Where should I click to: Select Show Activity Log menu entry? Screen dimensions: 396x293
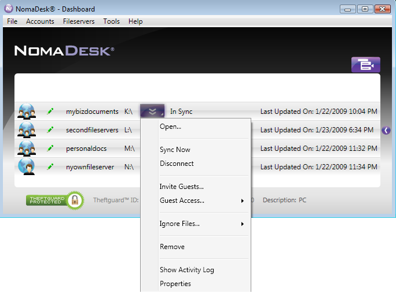[x=187, y=270]
